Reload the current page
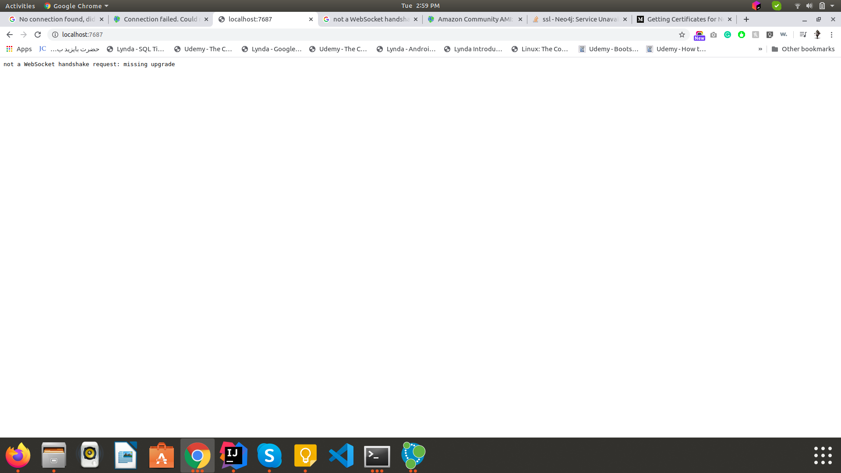The image size is (841, 473). (x=38, y=35)
